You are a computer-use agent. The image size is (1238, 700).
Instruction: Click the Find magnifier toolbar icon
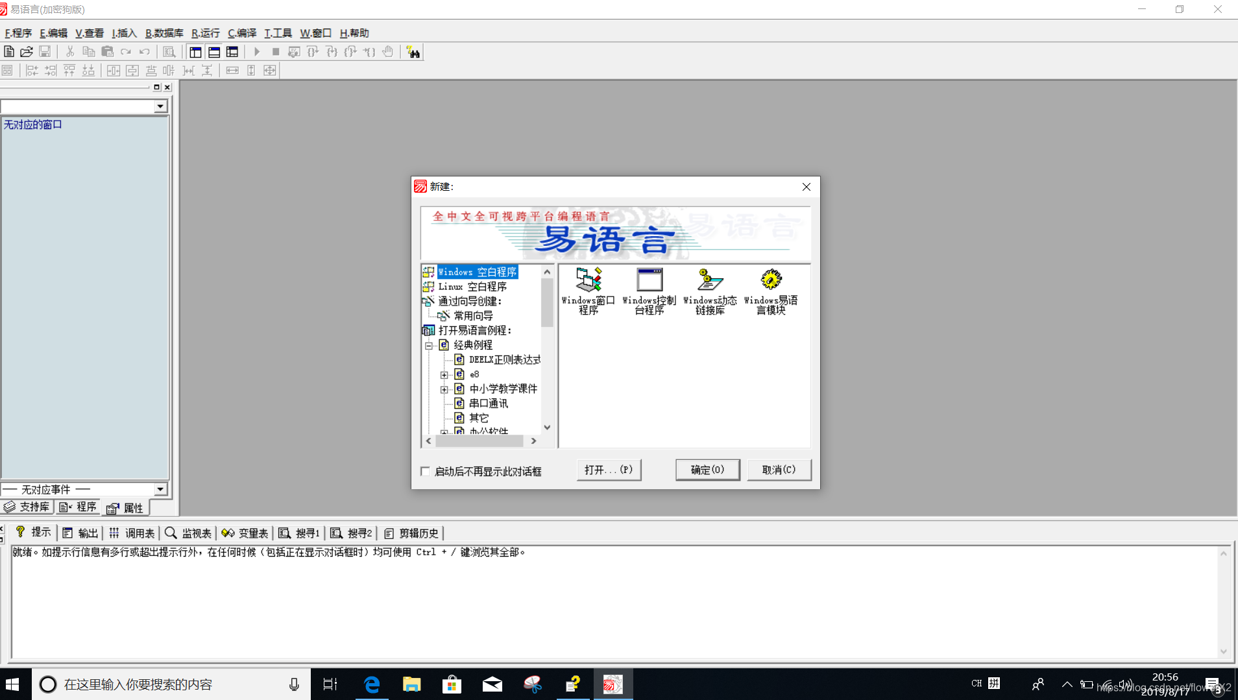point(169,52)
